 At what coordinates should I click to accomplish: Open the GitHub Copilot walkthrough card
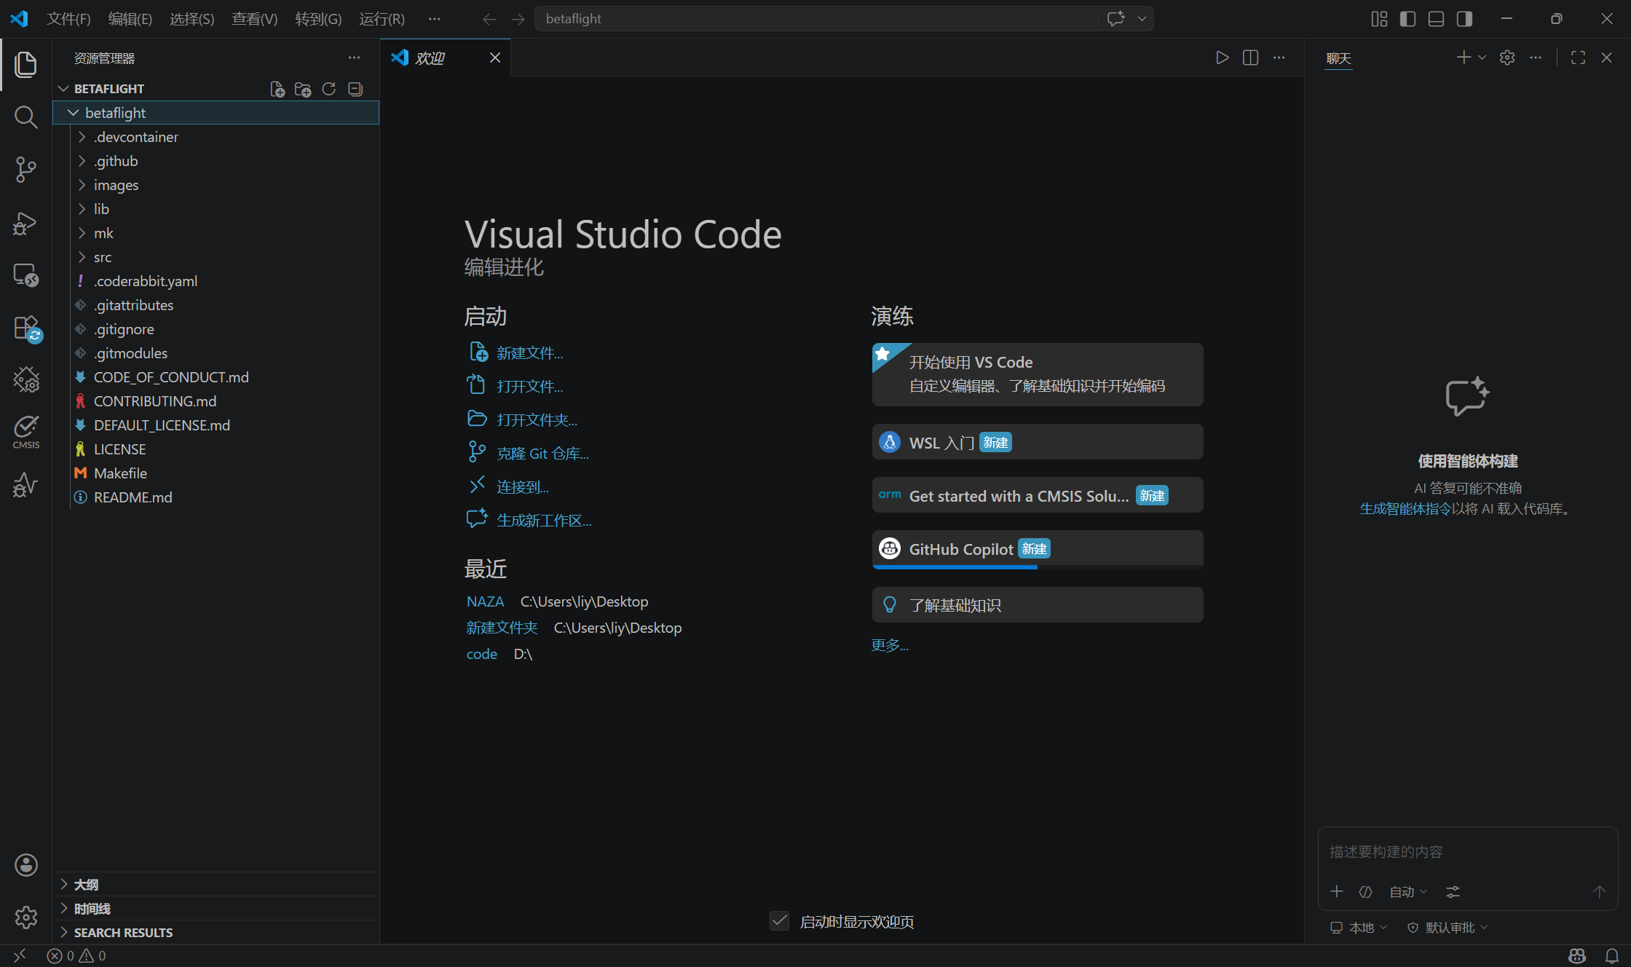[x=1038, y=549]
